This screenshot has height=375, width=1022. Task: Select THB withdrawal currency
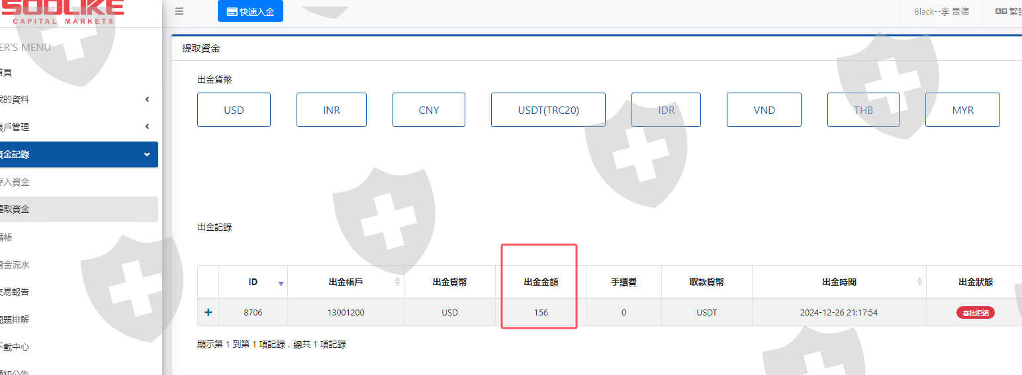click(863, 110)
